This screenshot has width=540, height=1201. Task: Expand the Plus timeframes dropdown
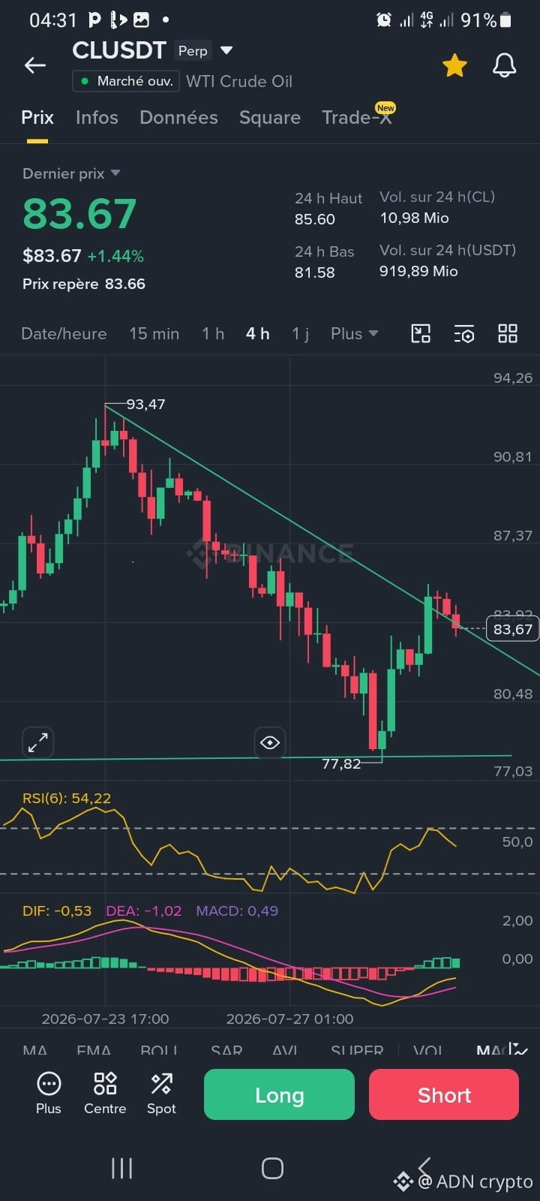pos(354,333)
